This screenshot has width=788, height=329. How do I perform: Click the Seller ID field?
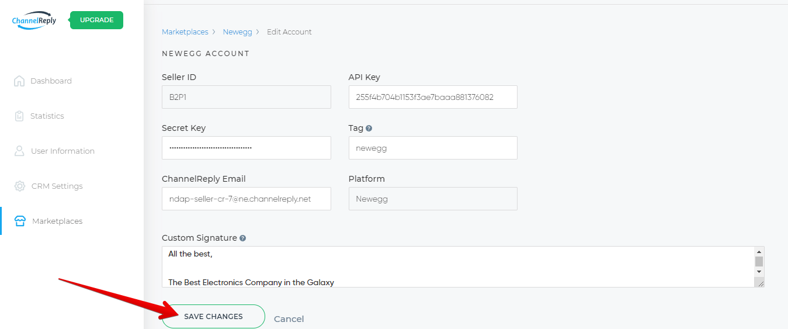pos(247,97)
